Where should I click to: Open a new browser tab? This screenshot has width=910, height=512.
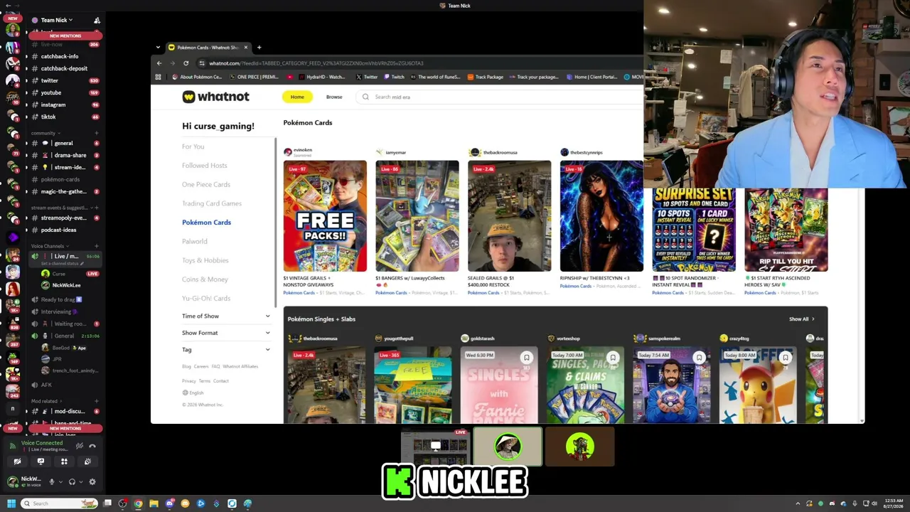[x=259, y=48]
